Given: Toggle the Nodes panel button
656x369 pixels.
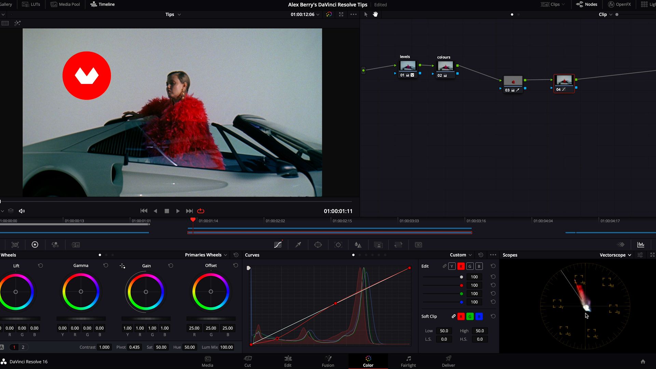Looking at the screenshot, I should coord(587,4).
